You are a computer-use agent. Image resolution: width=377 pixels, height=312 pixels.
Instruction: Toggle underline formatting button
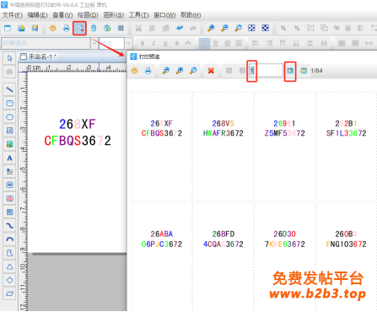point(165,43)
